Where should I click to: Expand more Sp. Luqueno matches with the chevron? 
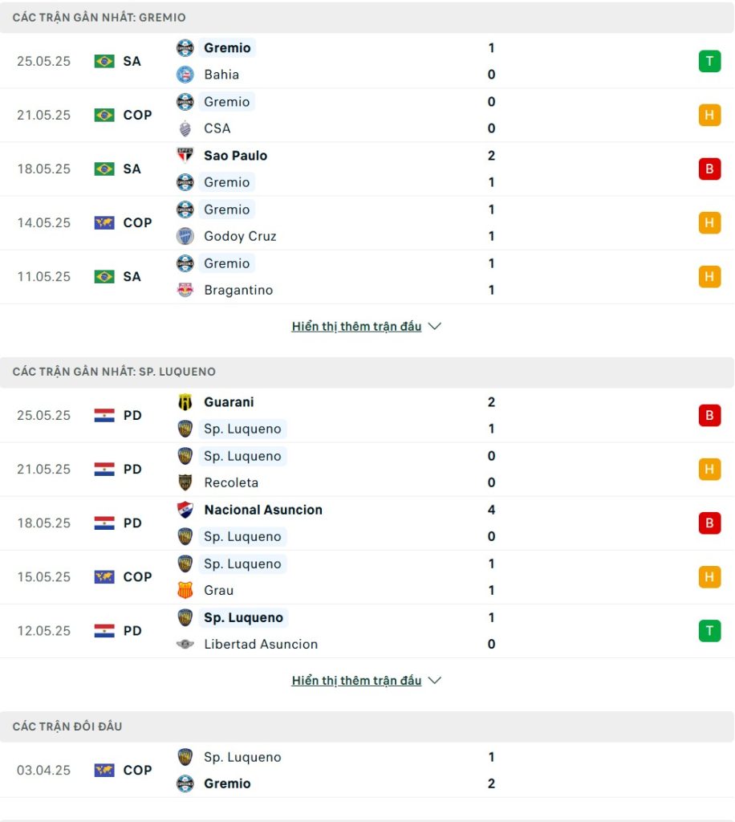435,681
